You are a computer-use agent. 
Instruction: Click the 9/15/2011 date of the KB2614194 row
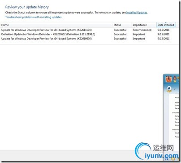(x=164, y=30)
